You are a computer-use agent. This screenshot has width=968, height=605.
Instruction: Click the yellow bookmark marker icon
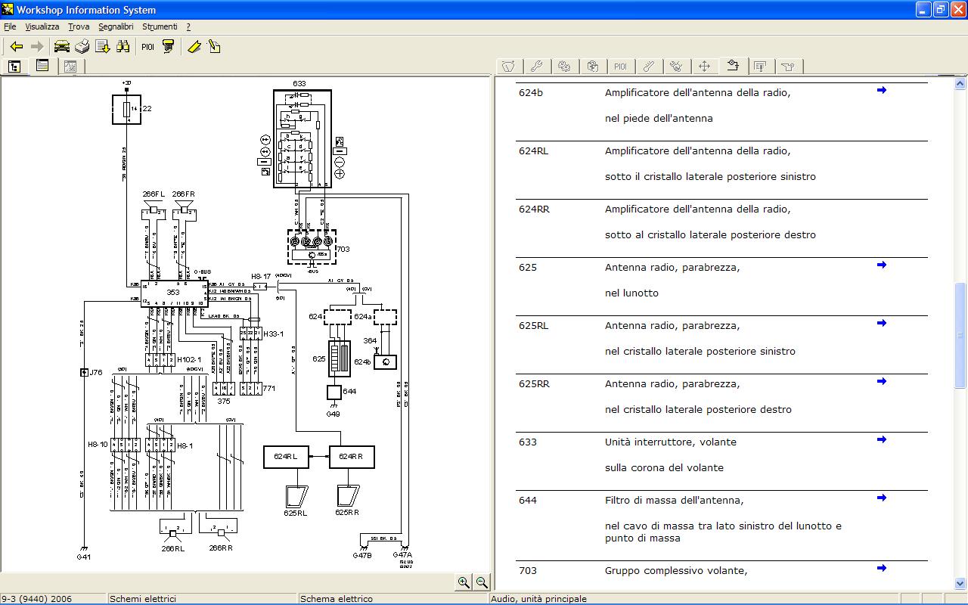[x=194, y=47]
